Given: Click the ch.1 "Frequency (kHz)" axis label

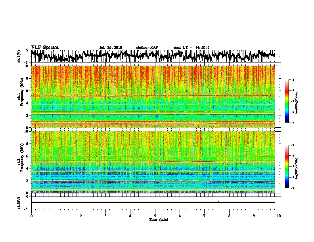Looking at the screenshot, I should pos(22,92).
